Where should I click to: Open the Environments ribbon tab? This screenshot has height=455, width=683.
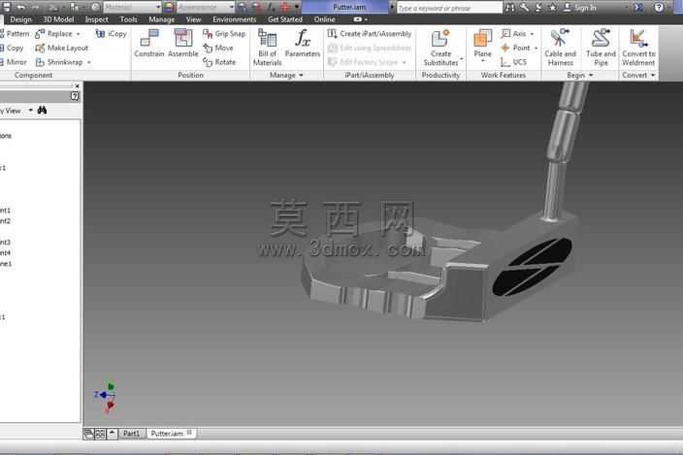click(x=235, y=19)
